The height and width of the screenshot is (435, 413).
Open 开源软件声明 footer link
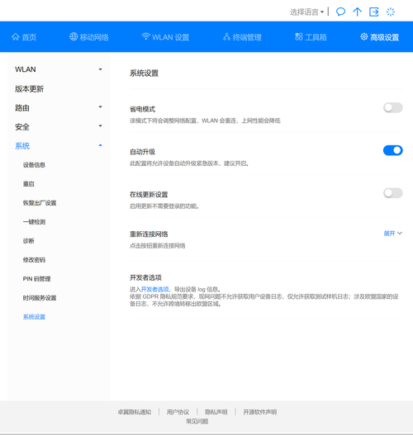(x=260, y=412)
